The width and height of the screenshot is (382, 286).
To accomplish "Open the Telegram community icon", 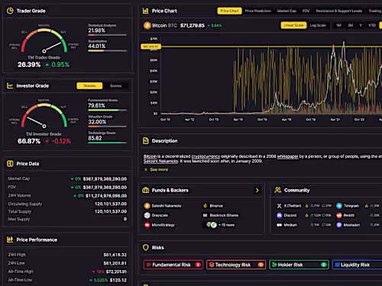I will click(339, 206).
